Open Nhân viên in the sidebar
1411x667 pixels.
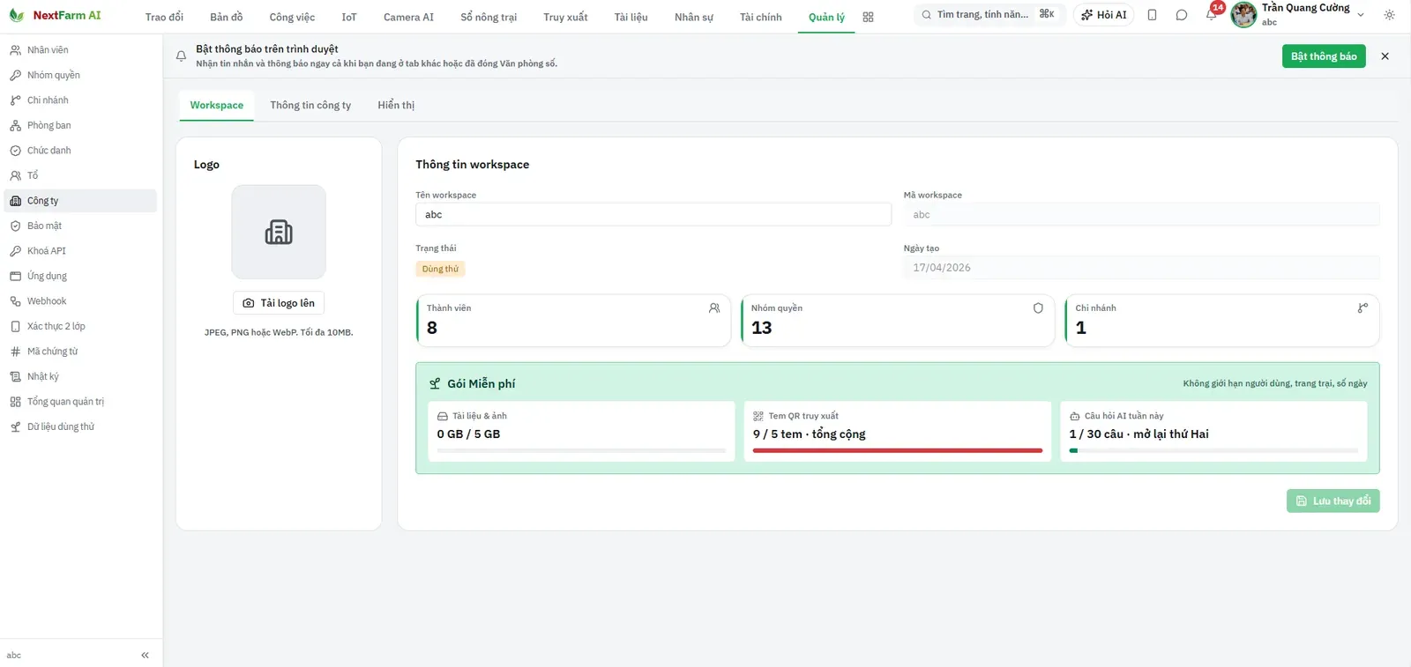(80, 50)
